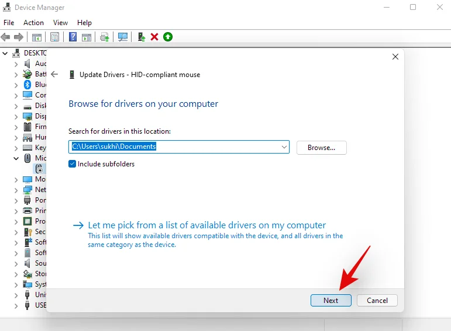This screenshot has width=451, height=331.
Task: Open the Action menu
Action: 34,23
